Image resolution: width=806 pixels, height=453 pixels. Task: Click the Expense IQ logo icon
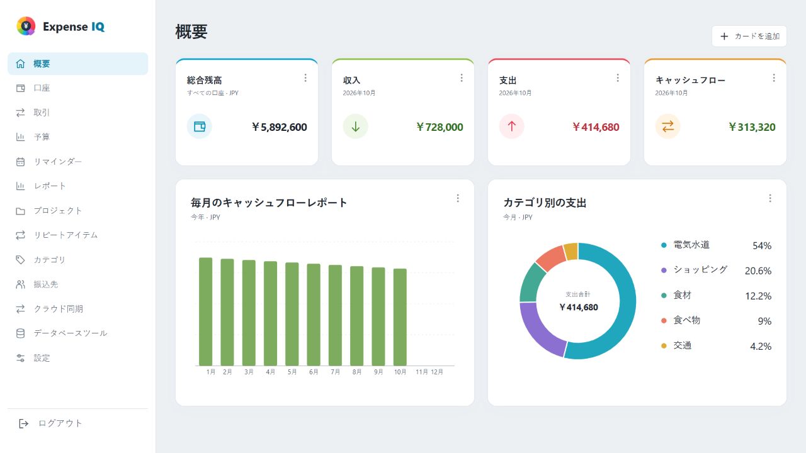26,26
